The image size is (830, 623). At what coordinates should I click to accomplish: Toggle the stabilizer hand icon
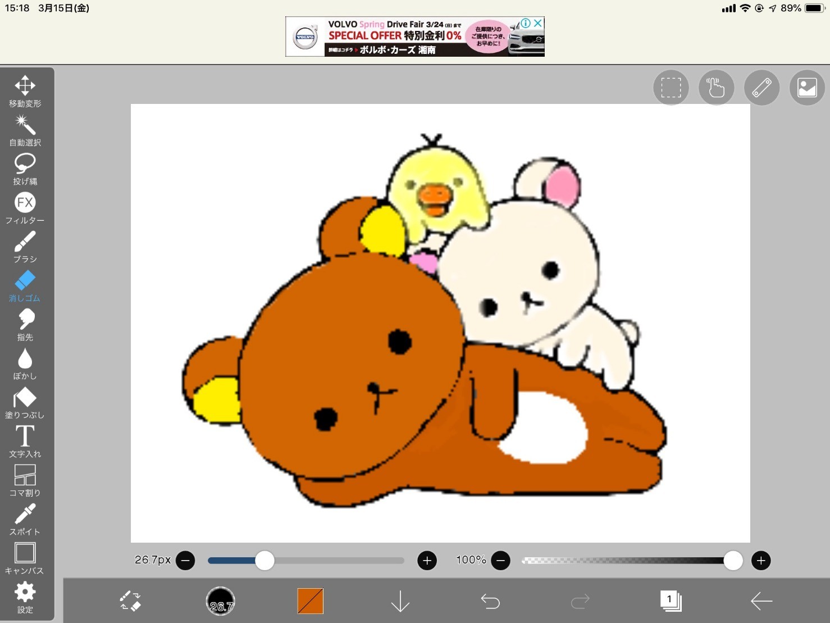[716, 88]
